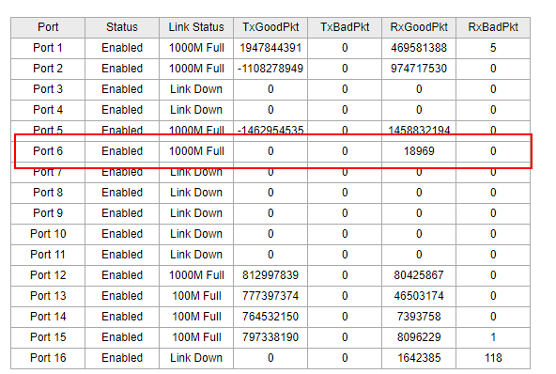
Task: Click RxGoodPkt value 1642385 for Port 16
Action: coord(419,358)
